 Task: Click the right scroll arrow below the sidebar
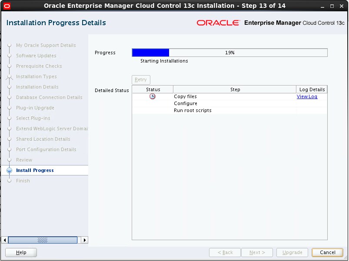84,239
